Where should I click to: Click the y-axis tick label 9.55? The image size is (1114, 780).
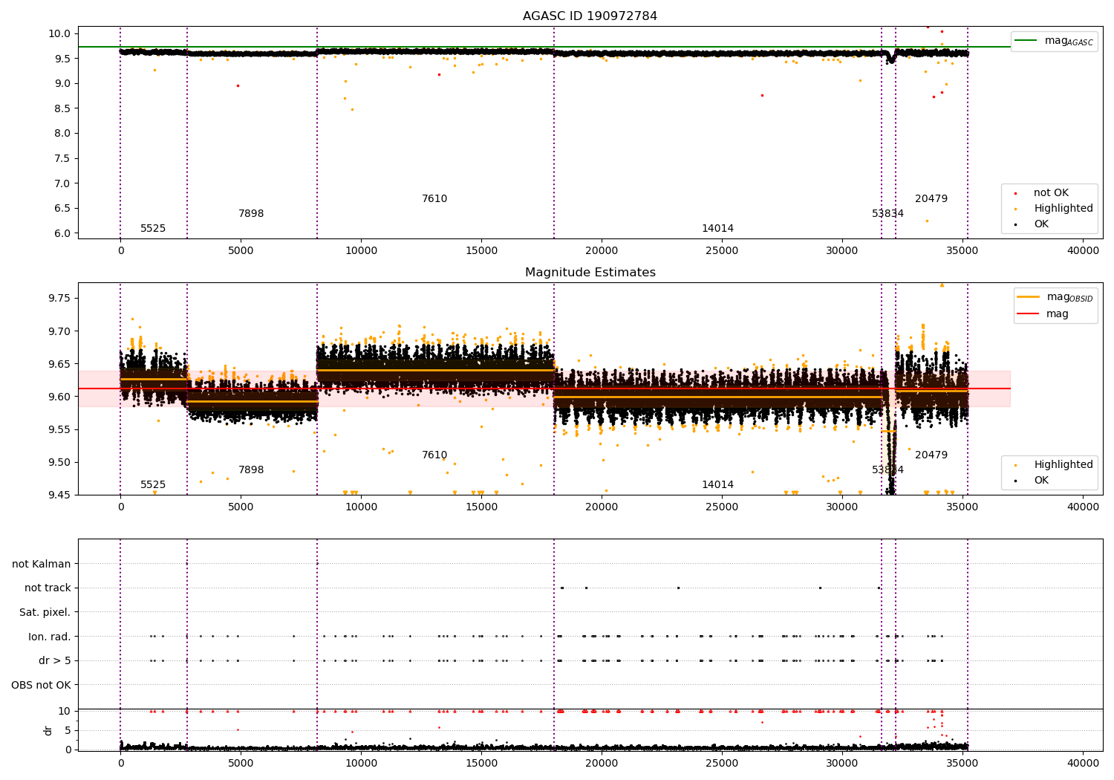pyautogui.click(x=59, y=429)
